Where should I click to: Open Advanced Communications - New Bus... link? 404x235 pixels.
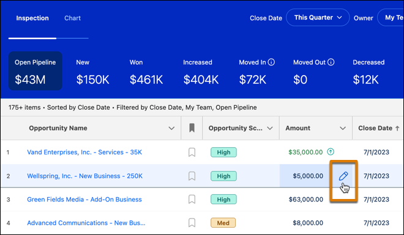pos(86,223)
